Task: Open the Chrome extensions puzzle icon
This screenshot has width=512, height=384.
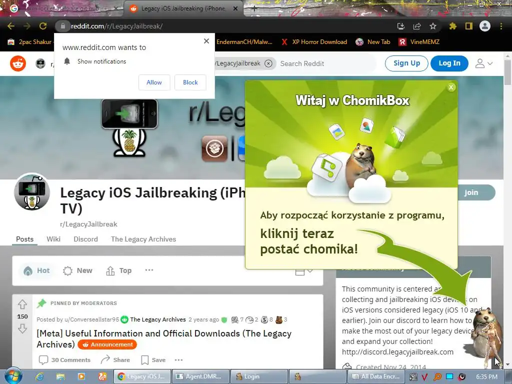Action: click(452, 26)
